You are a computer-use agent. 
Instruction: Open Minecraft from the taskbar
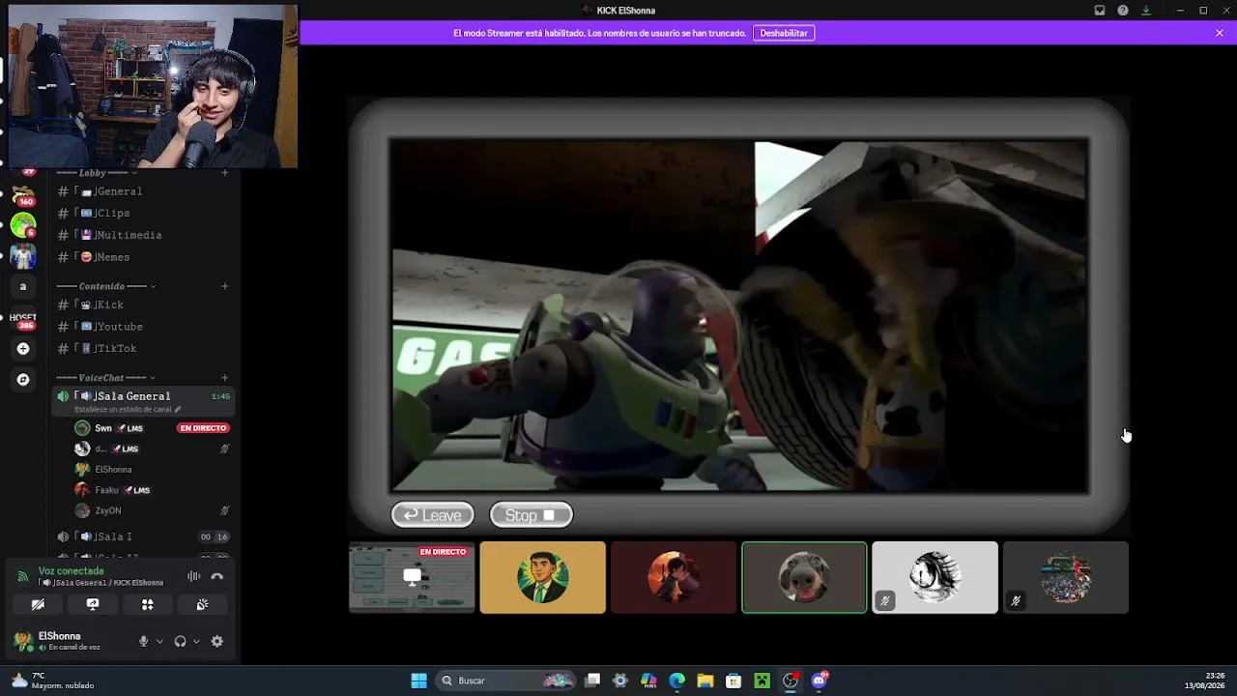click(x=762, y=681)
